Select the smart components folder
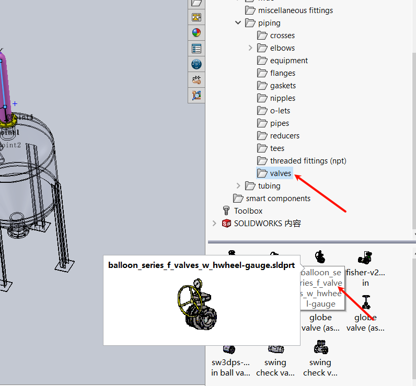 [x=271, y=198]
